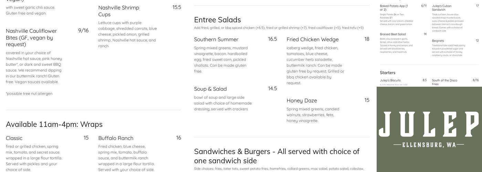
Task: Click the Starters heading in the side menu
Action: coord(387,73)
